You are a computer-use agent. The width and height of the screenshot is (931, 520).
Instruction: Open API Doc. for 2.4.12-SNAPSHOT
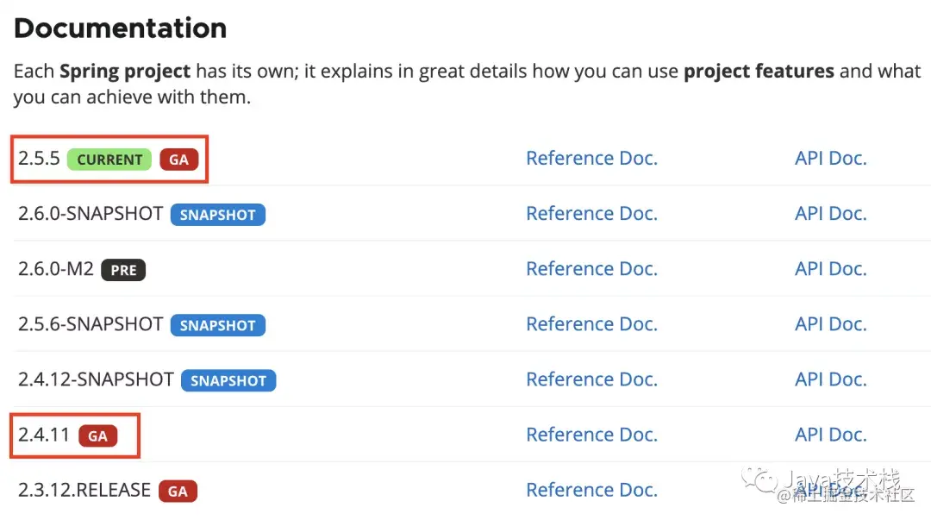point(830,379)
